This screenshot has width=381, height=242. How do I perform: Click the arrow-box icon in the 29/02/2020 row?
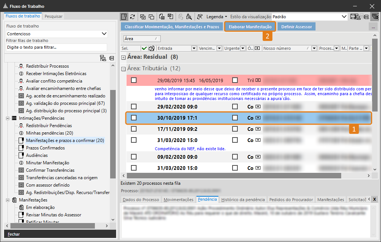click(x=258, y=107)
